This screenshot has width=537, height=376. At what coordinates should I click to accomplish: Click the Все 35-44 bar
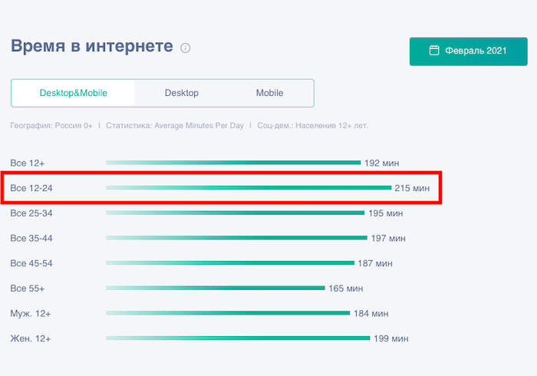point(236,238)
